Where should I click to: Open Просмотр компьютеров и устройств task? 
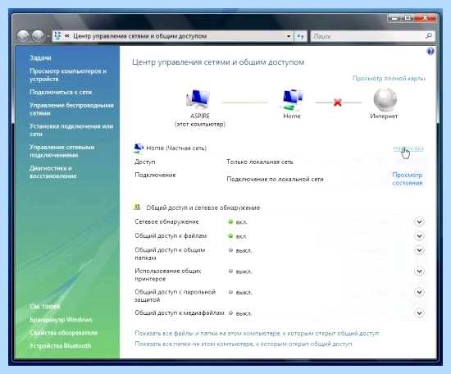(68, 75)
